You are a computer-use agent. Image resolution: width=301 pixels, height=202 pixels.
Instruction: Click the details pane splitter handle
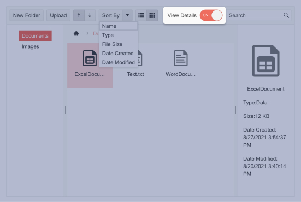coord(235,110)
